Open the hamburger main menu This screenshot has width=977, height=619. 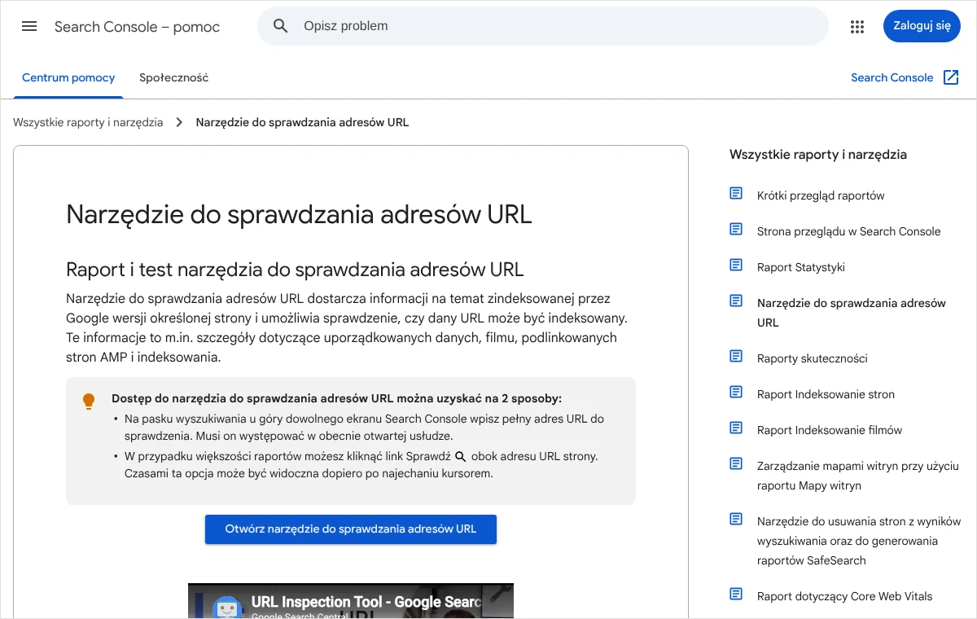click(x=29, y=26)
